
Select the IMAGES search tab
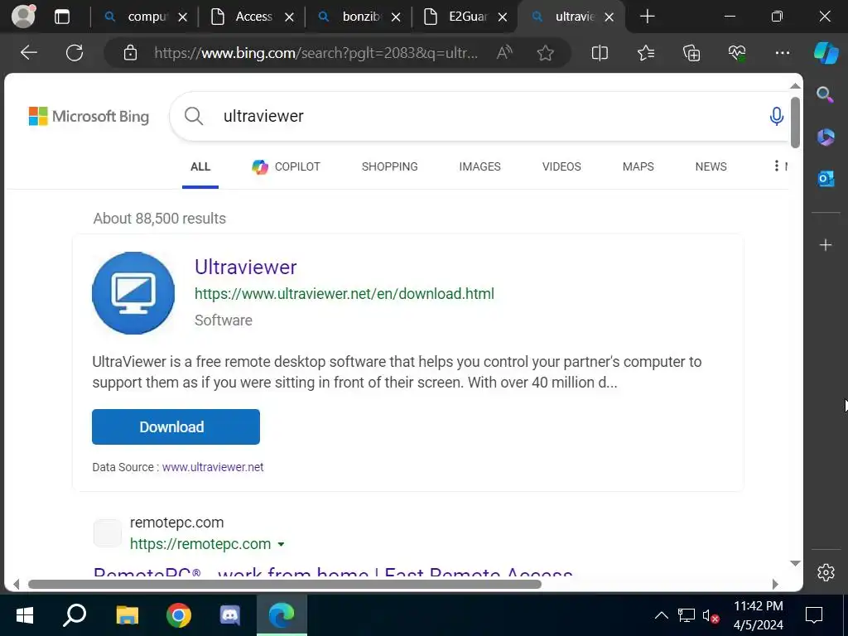click(x=479, y=166)
